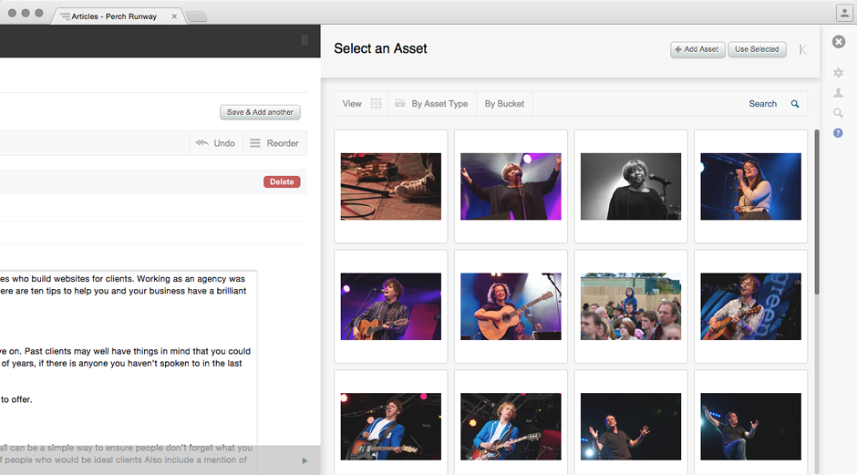The height and width of the screenshot is (475, 857).
Task: Switch to grid view icon beside View
Action: (x=376, y=104)
